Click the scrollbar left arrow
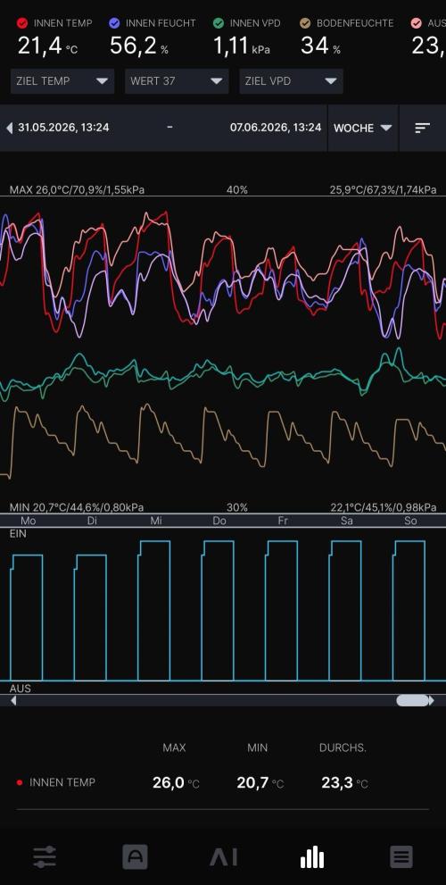 point(13,700)
